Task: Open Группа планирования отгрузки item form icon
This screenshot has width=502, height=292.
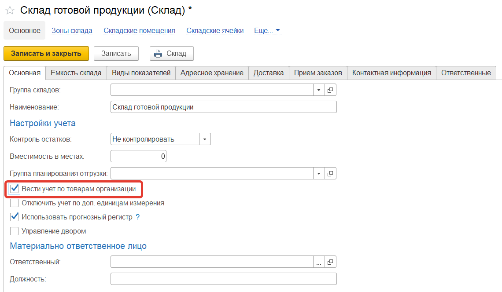Action: 331,173
